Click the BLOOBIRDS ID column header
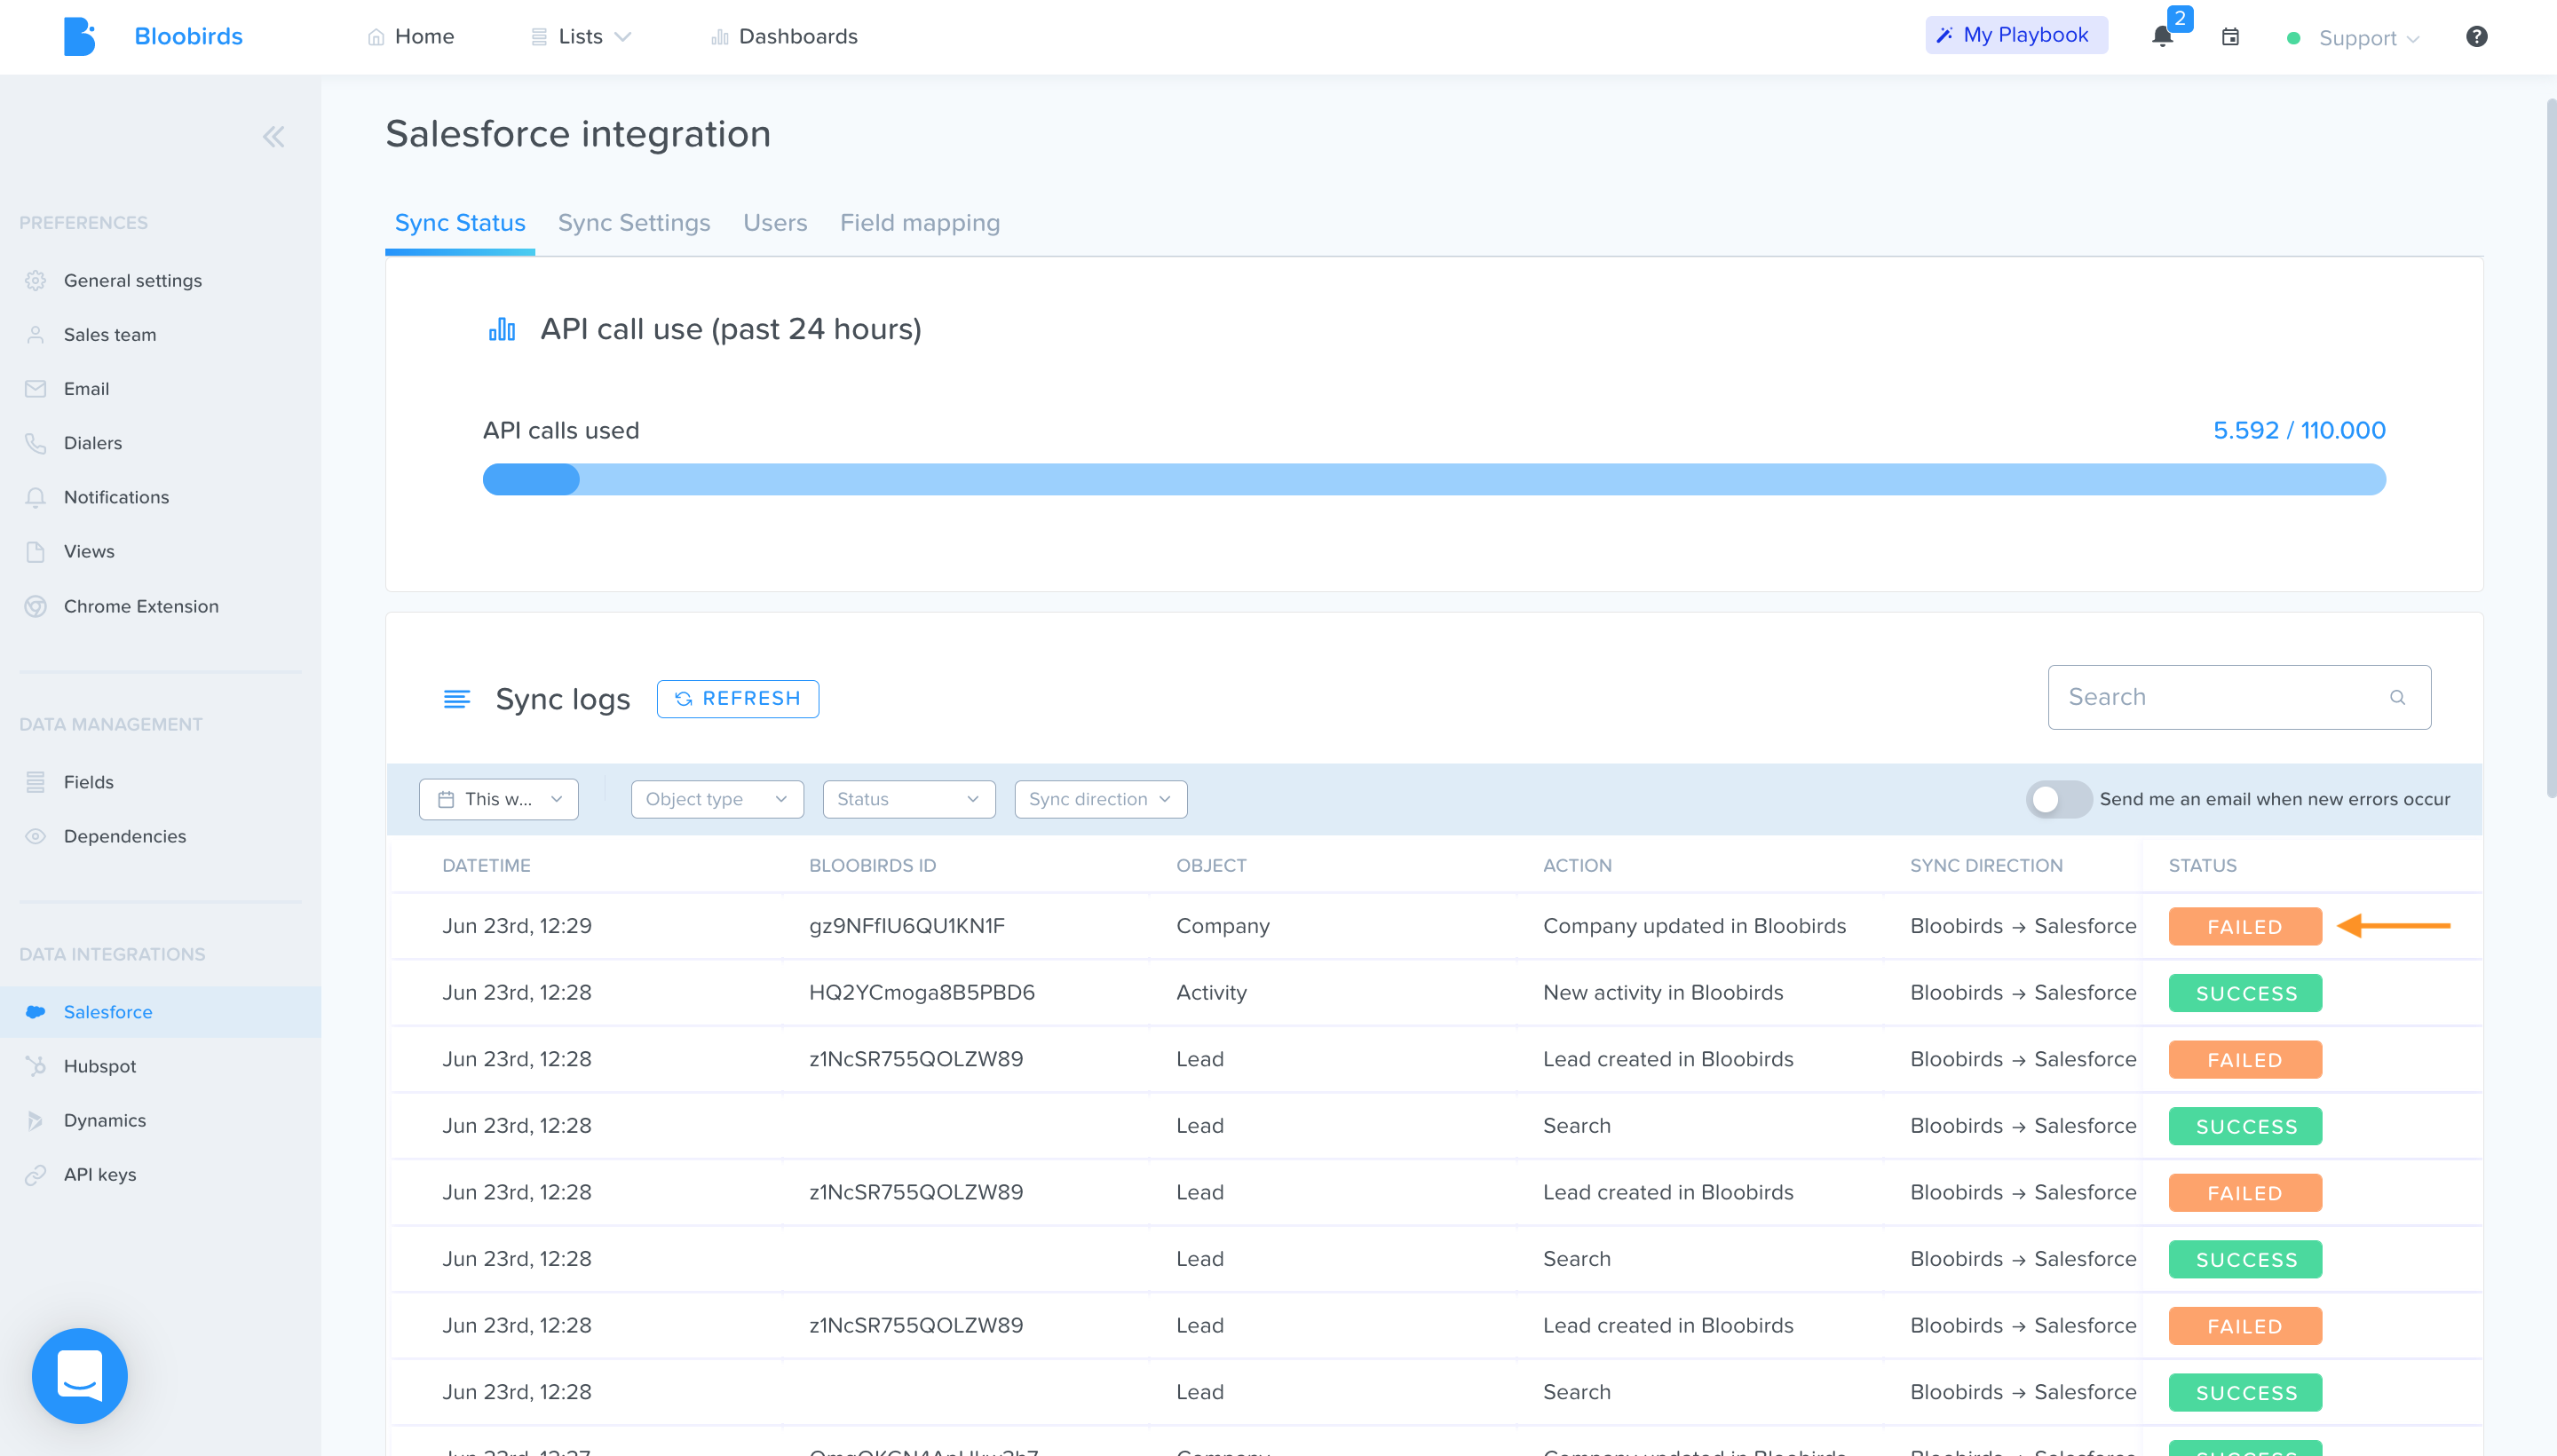 pos(872,866)
